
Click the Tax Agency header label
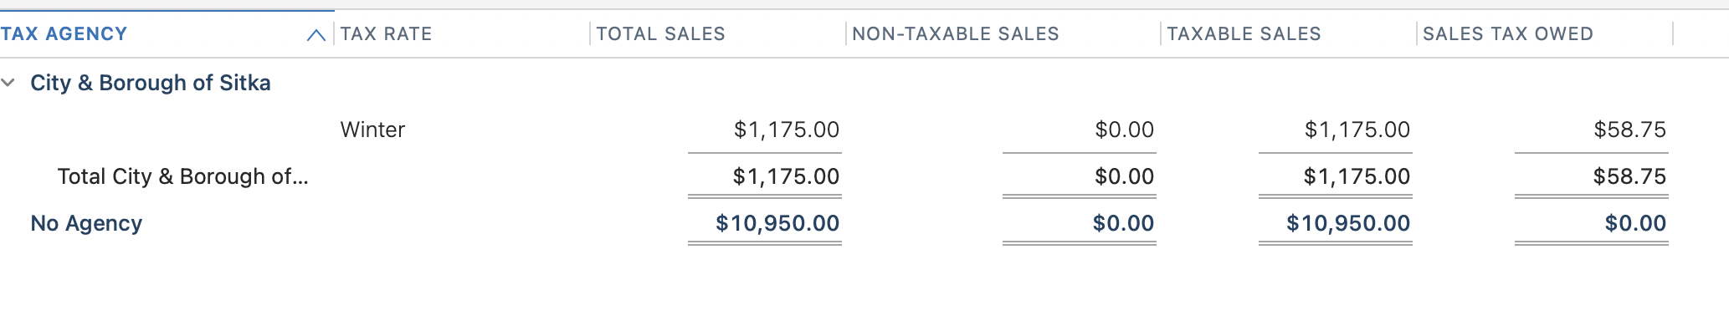coord(64,34)
